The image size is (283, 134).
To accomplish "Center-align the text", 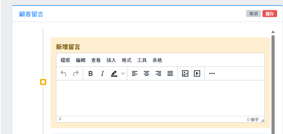I will point(147,73).
